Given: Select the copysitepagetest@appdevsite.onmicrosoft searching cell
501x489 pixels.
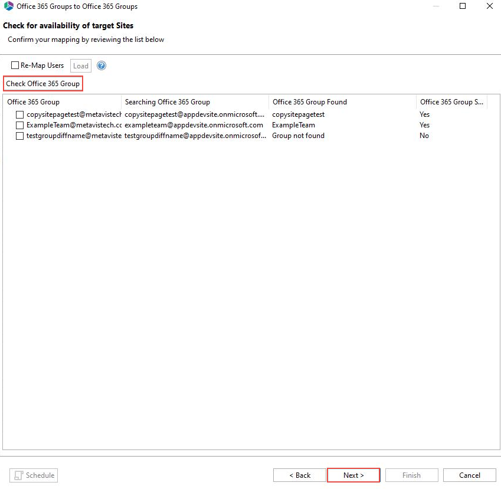Looking at the screenshot, I should pos(195,114).
